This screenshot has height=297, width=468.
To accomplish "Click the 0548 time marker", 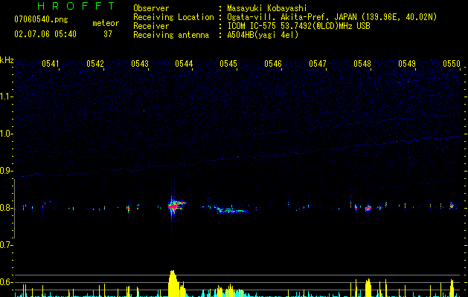I will [x=362, y=64].
